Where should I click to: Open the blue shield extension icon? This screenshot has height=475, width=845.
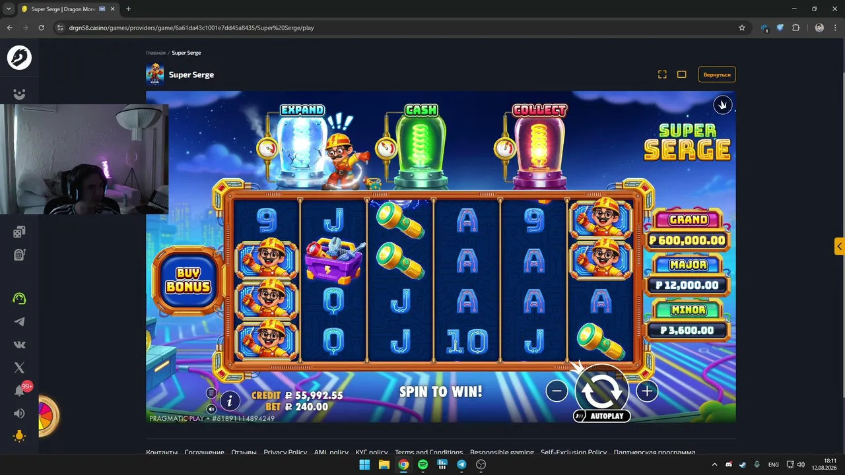[x=780, y=28]
